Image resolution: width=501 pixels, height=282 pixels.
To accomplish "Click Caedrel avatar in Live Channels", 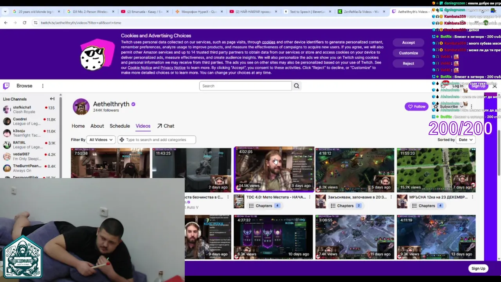I will 7,121.
